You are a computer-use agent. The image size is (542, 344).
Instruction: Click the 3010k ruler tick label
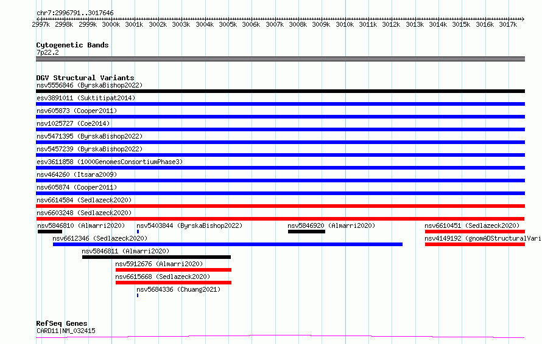[345, 25]
